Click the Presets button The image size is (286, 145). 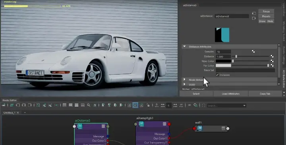click(x=266, y=16)
